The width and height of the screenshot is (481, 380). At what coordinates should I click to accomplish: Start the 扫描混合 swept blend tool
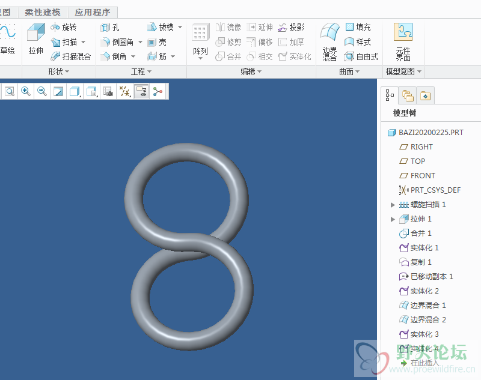(71, 56)
